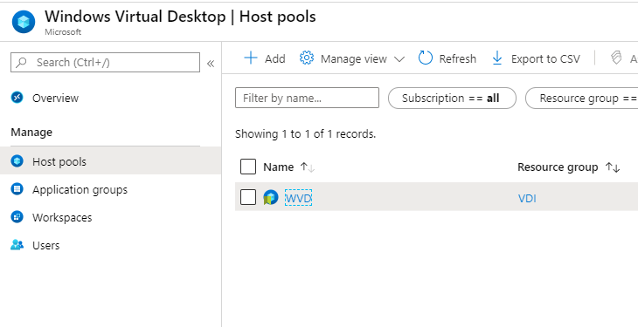This screenshot has width=638, height=327.
Task: Toggle the select-all checkbox beside Name
Action: [248, 167]
